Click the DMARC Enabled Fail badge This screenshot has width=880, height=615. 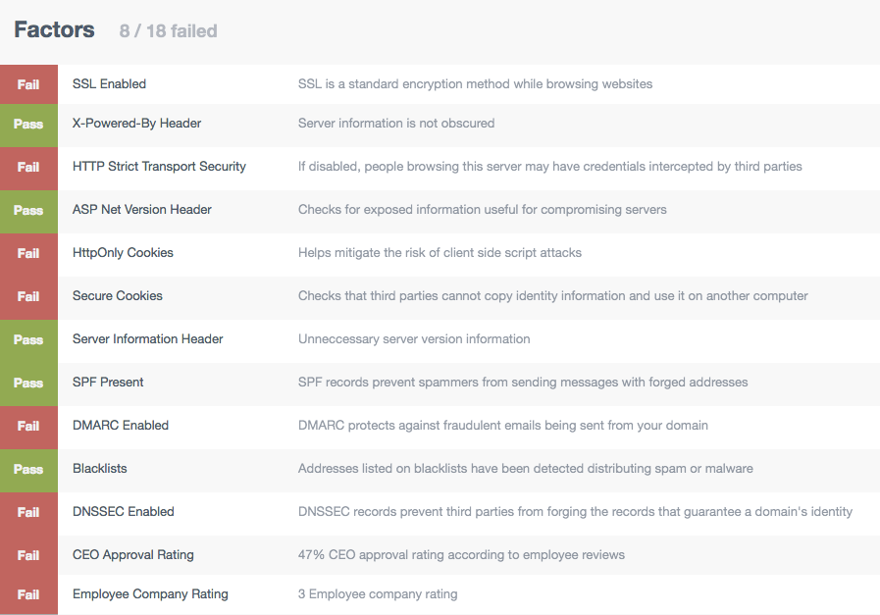coord(28,426)
